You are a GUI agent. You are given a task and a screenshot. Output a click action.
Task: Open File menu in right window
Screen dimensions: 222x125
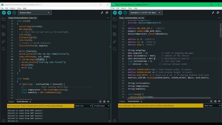113,8
